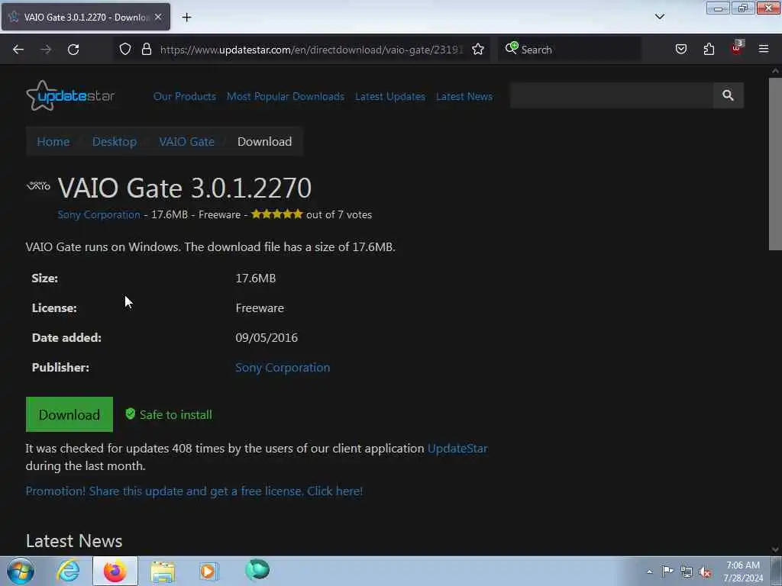Open Publisher Sony Corporation link

pyautogui.click(x=283, y=368)
